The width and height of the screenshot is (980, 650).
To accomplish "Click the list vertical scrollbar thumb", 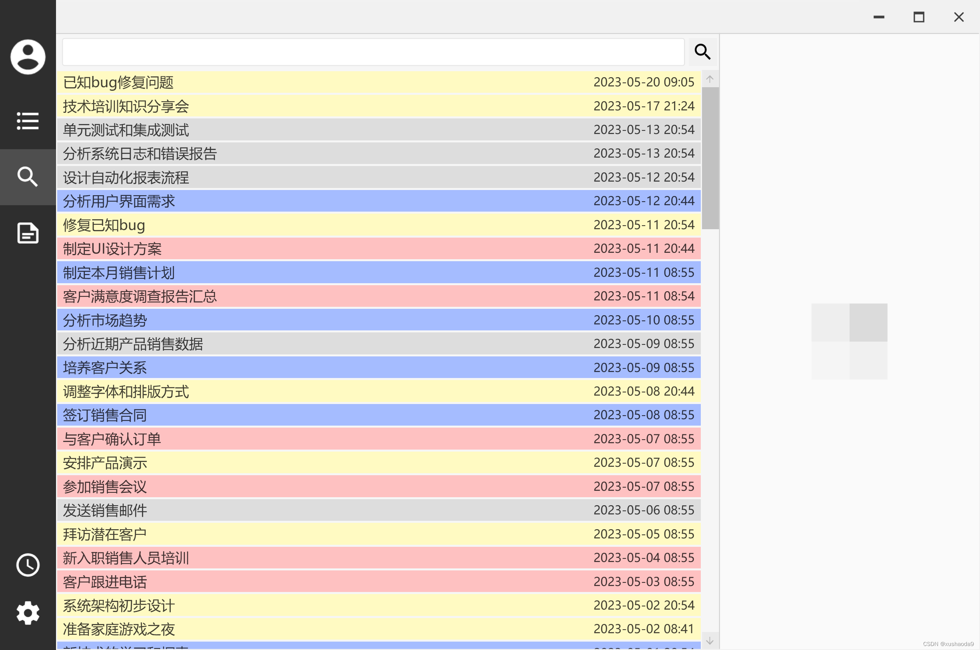I will tap(710, 158).
